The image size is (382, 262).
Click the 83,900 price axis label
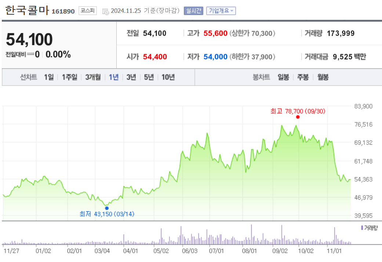click(x=363, y=106)
